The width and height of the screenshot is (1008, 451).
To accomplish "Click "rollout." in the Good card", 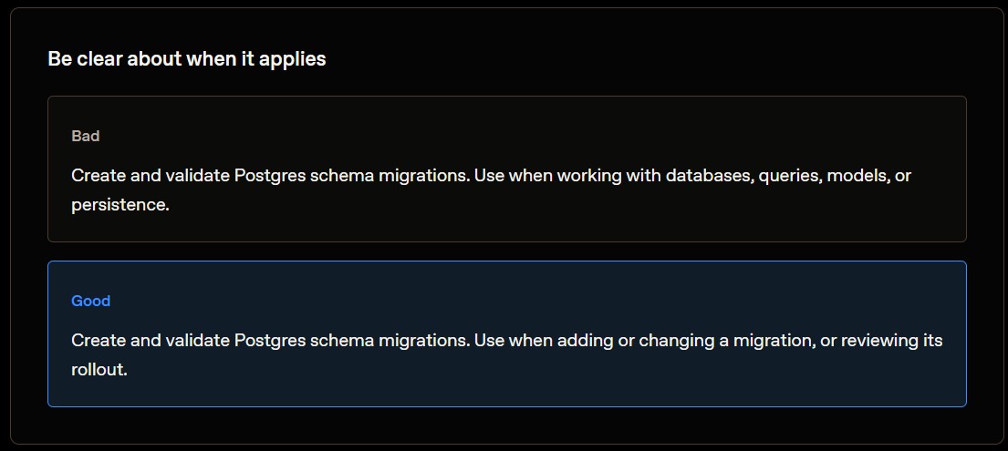I will click(x=99, y=370).
